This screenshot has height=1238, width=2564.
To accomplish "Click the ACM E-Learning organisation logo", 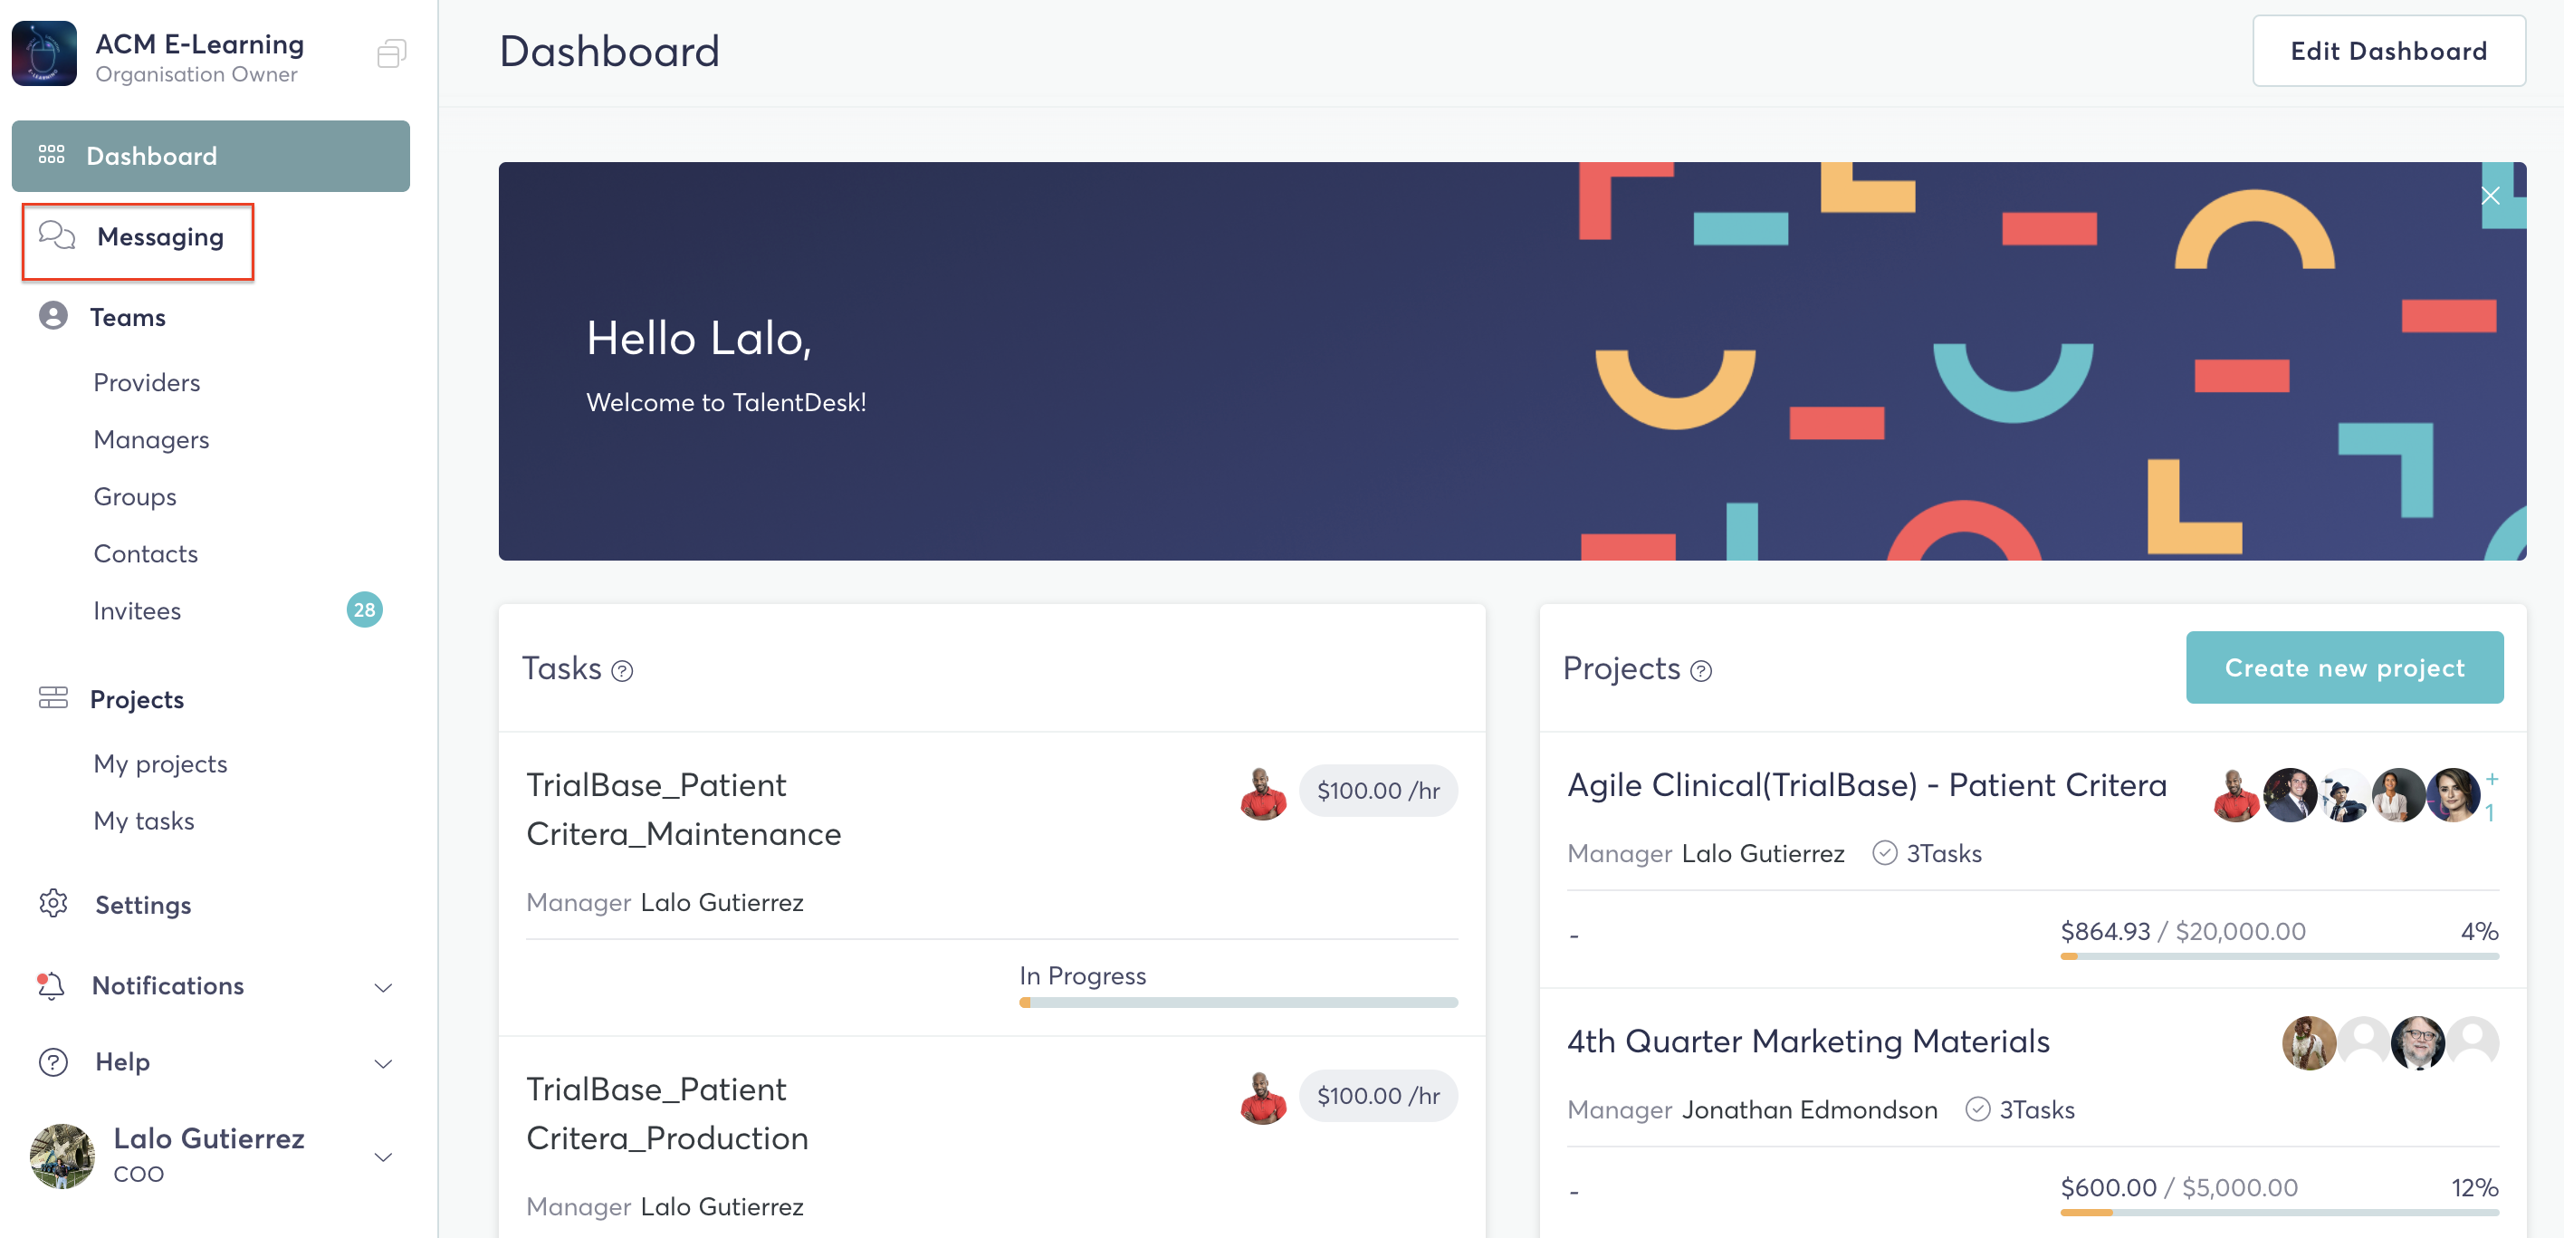I will pyautogui.click(x=43, y=53).
